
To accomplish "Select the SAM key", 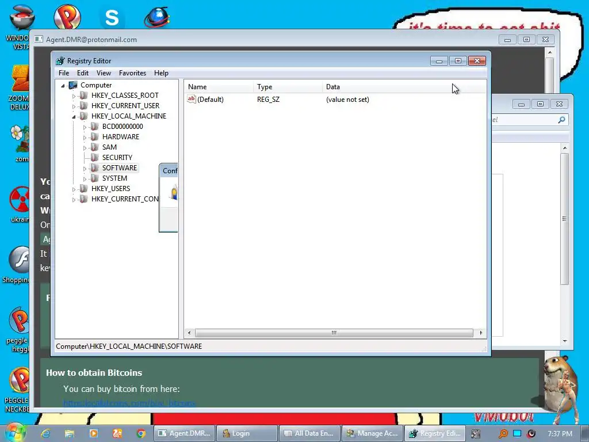I will (109, 147).
